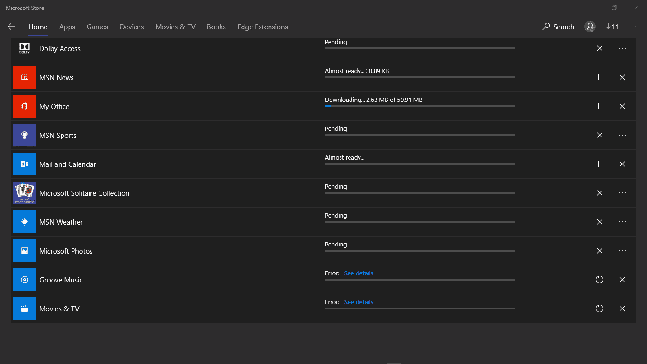Click the MSN News progress bar
647x364 pixels.
tap(420, 77)
